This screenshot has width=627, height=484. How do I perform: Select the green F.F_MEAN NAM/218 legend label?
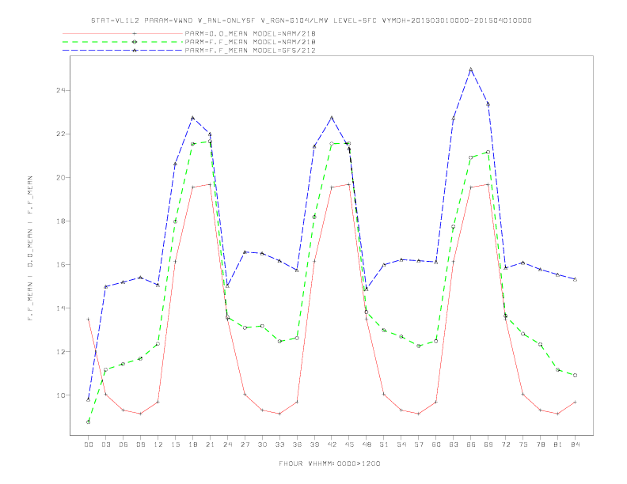pos(250,42)
